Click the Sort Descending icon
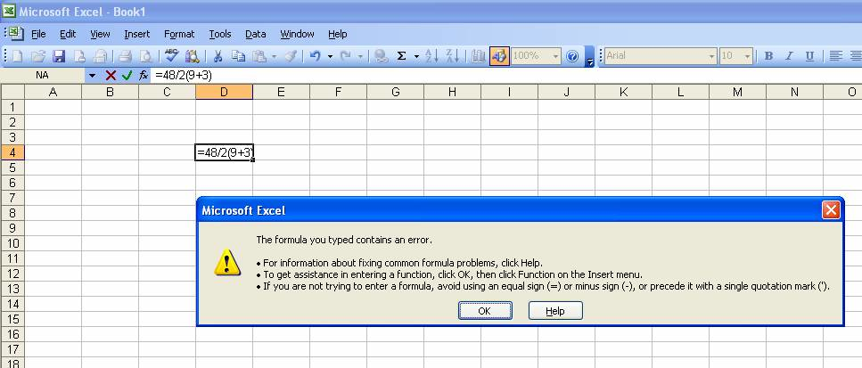The height and width of the screenshot is (368, 862). pyautogui.click(x=453, y=56)
